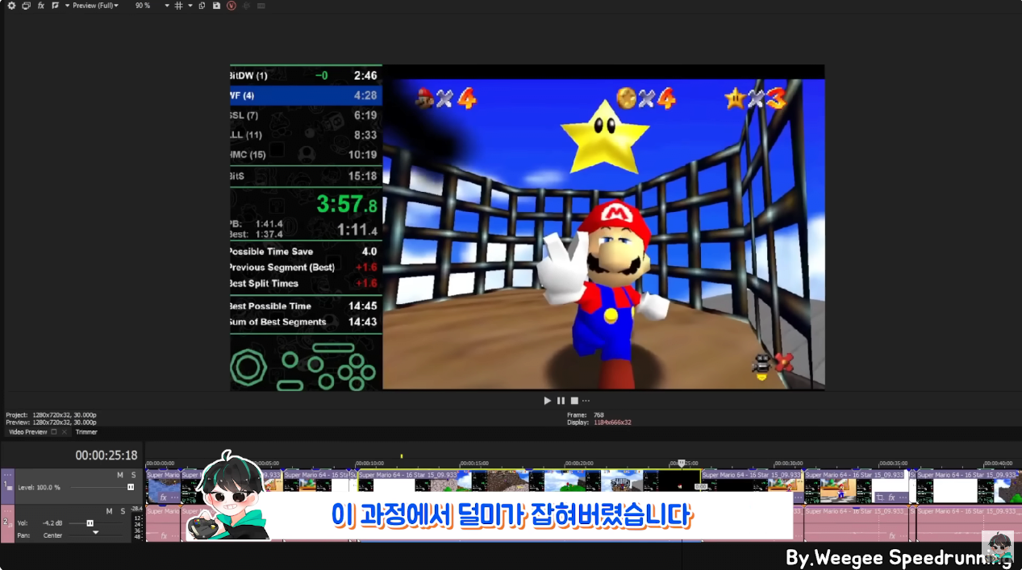Stop the preview playback
This screenshot has width=1022, height=570.
[574, 401]
